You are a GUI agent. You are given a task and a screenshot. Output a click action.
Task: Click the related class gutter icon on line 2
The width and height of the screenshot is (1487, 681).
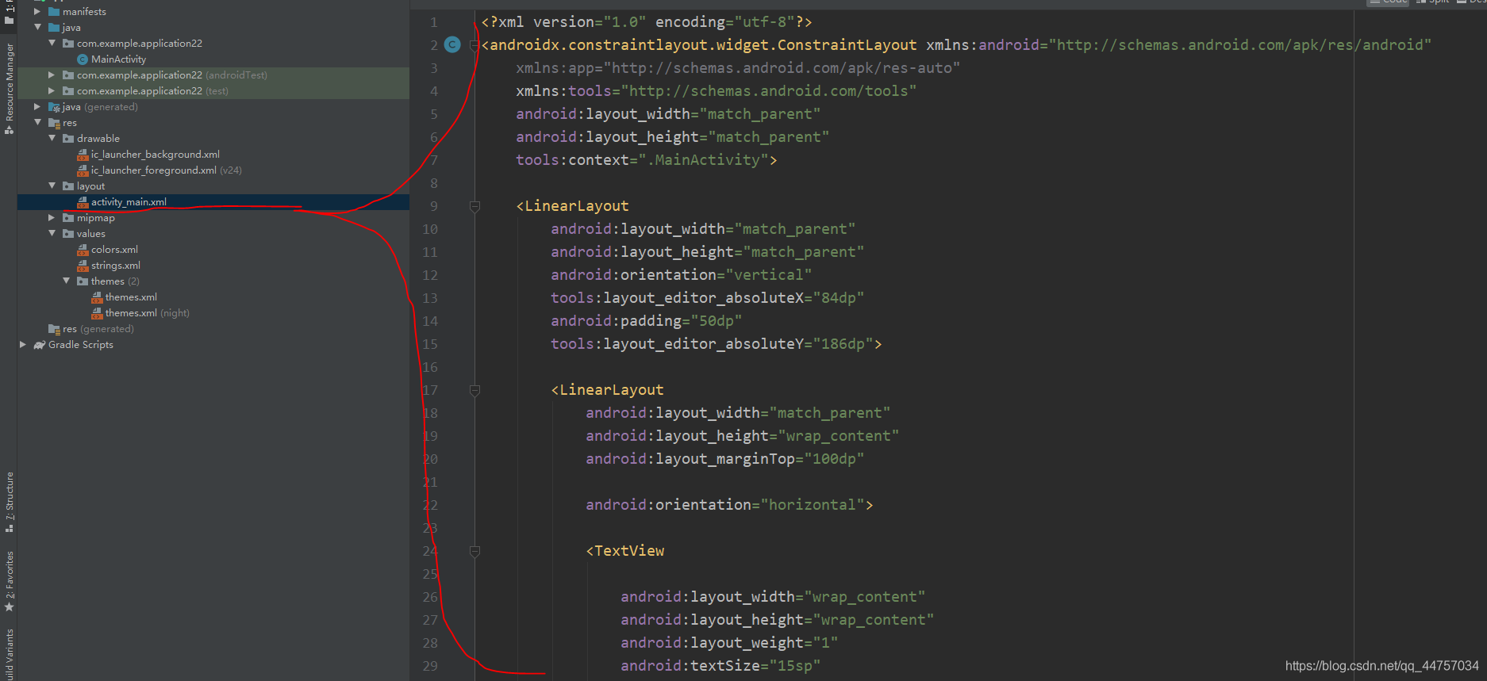452,45
